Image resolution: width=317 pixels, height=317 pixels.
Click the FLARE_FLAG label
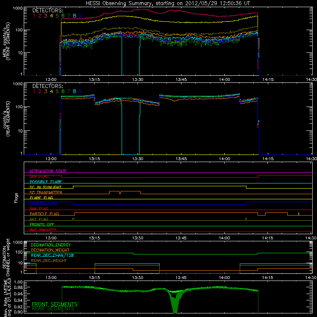41,198
